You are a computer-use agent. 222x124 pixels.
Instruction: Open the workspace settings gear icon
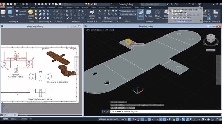pos(60,4)
